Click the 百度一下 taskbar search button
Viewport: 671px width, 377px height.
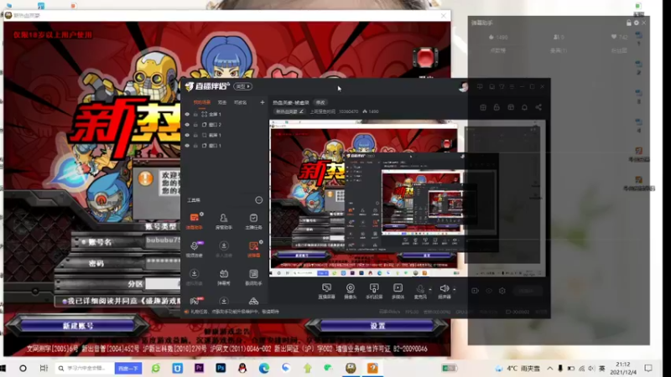click(x=128, y=368)
